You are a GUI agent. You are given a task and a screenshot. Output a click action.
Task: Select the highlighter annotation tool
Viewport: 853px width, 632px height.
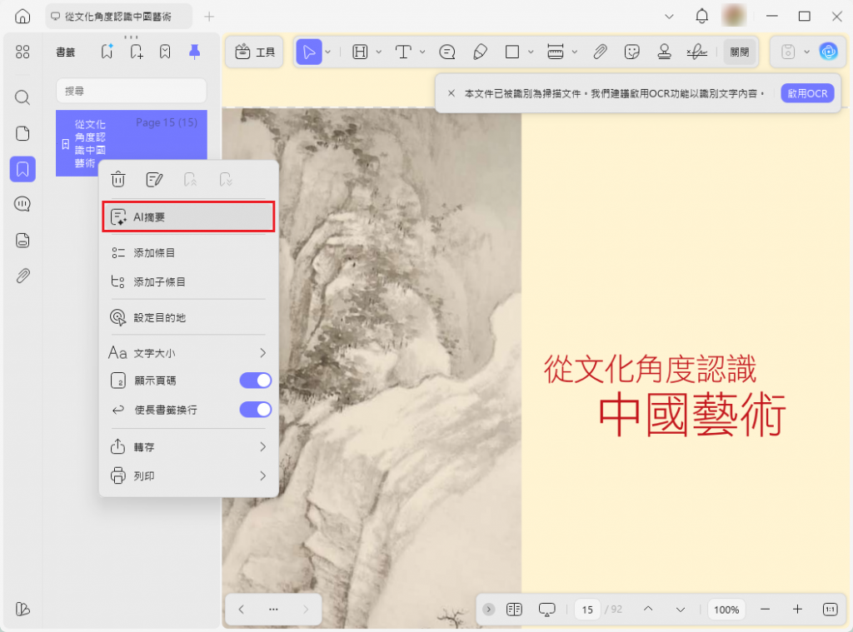tap(358, 52)
